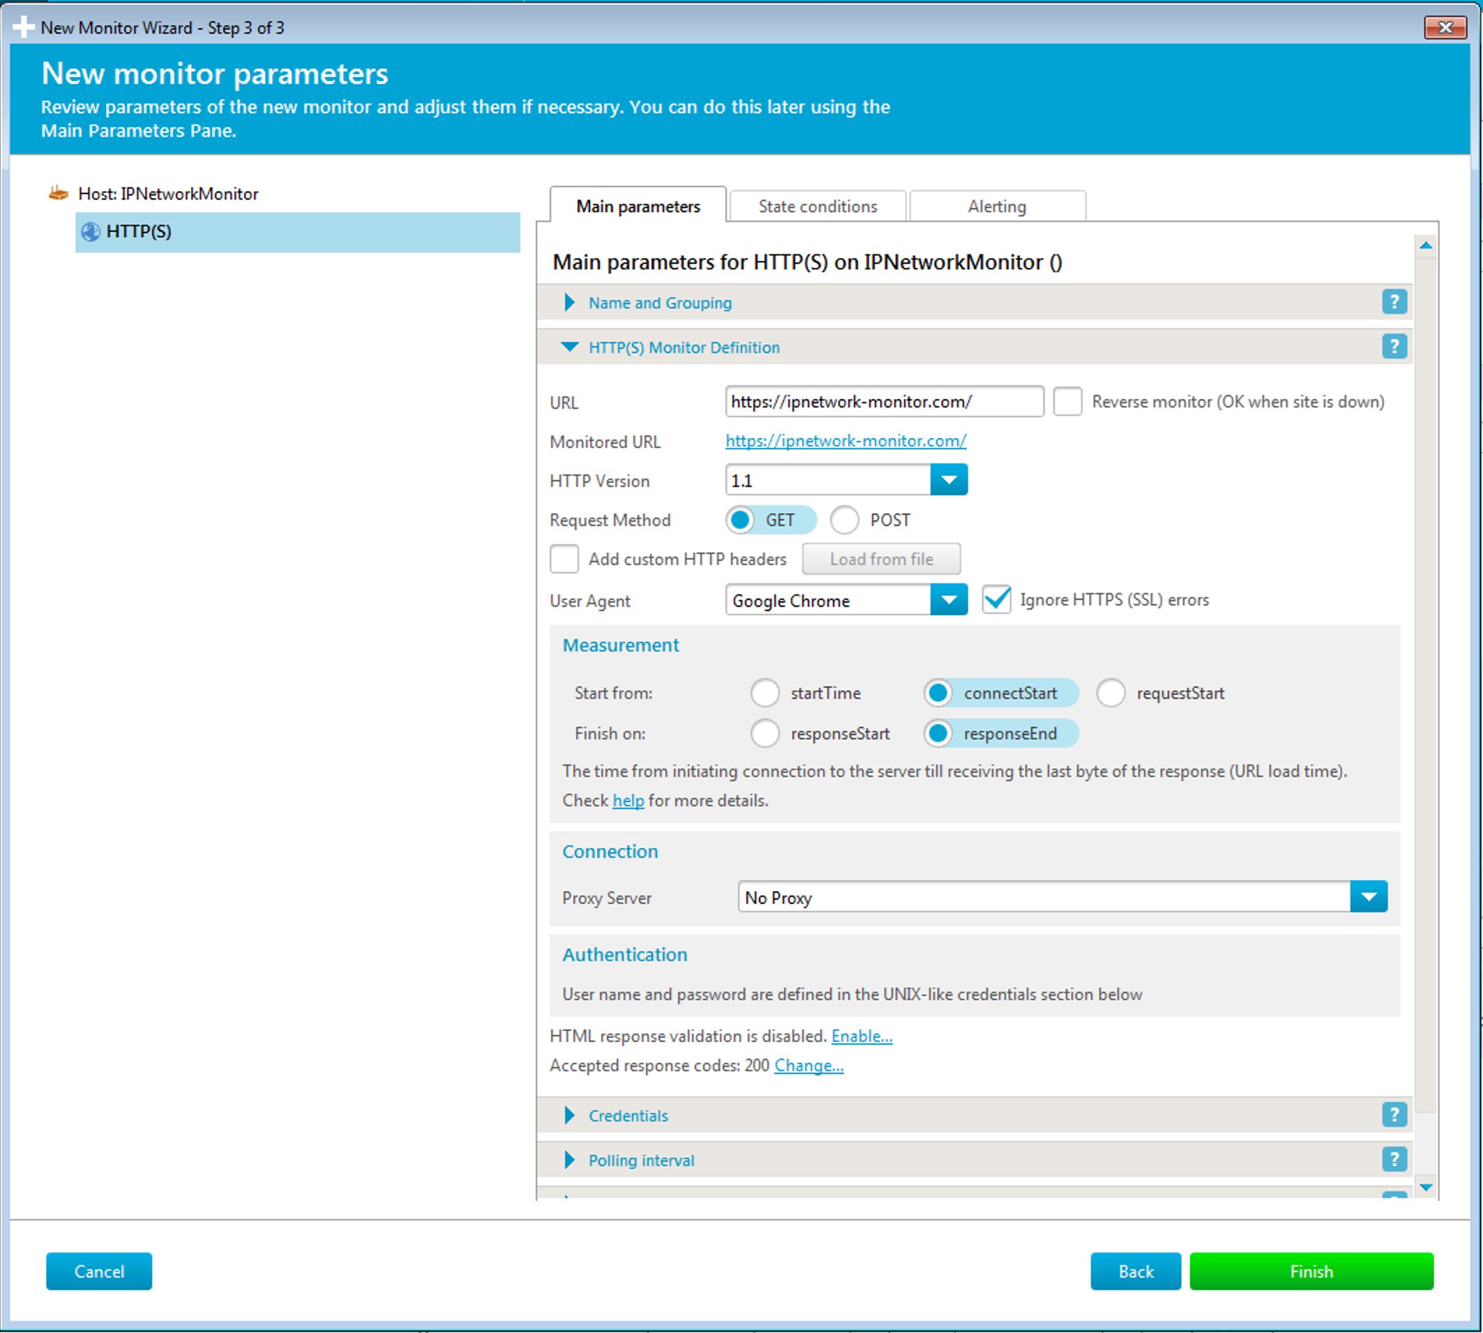Viewport: 1483px width, 1333px height.
Task: Click the URL input field
Action: tap(884, 401)
